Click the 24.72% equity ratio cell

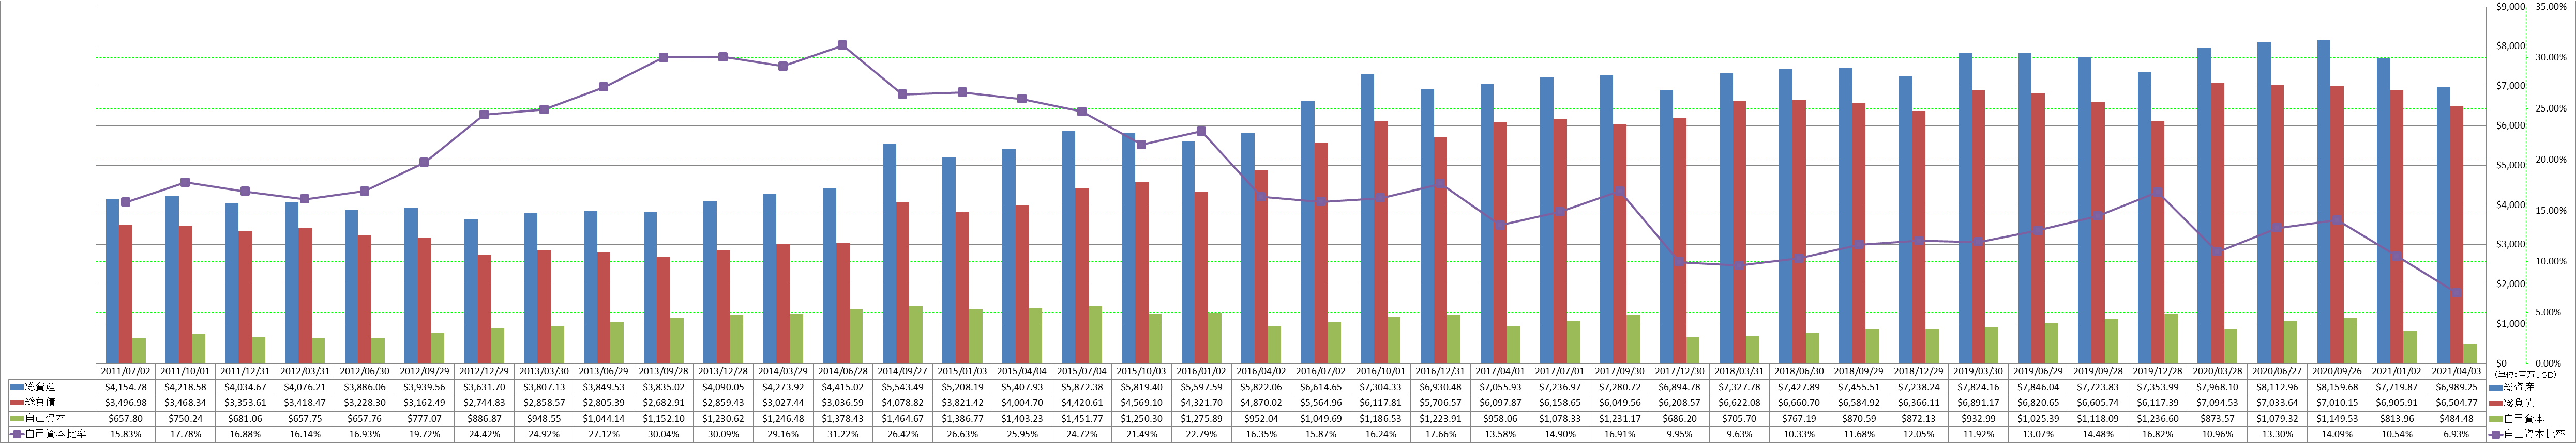pyautogui.click(x=1082, y=435)
